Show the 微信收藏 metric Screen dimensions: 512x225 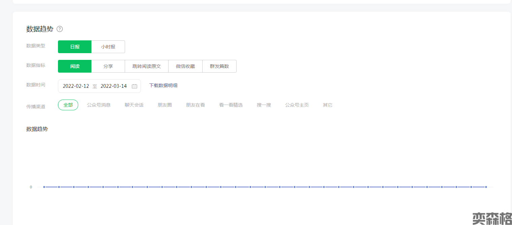[185, 66]
